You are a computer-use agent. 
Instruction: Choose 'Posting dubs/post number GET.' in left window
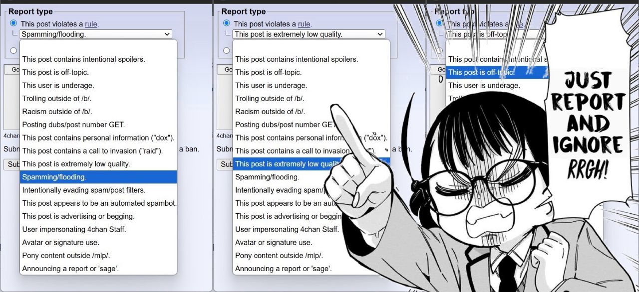coord(98,125)
